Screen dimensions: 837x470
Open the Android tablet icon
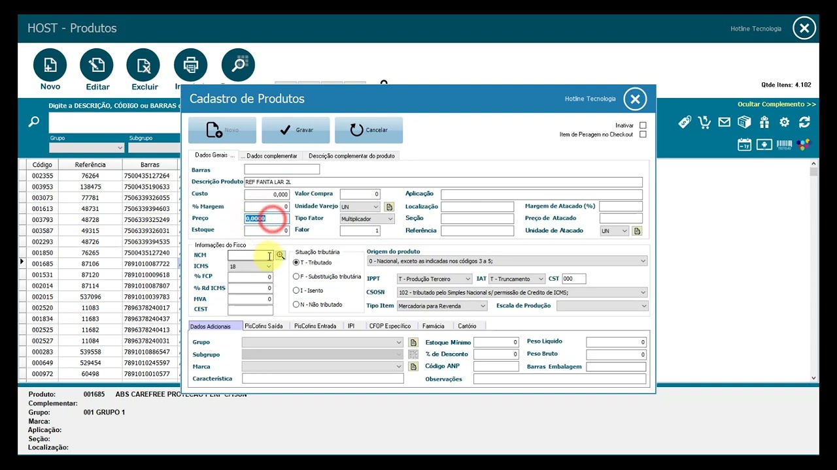(764, 144)
